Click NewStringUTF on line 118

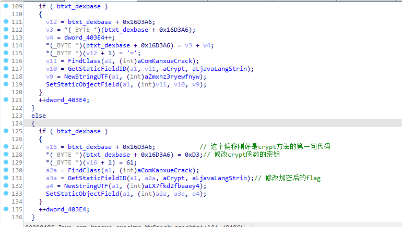click(x=86, y=77)
